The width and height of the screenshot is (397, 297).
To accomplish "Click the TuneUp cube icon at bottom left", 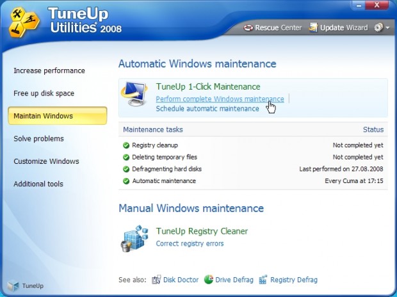I will coord(13,286).
